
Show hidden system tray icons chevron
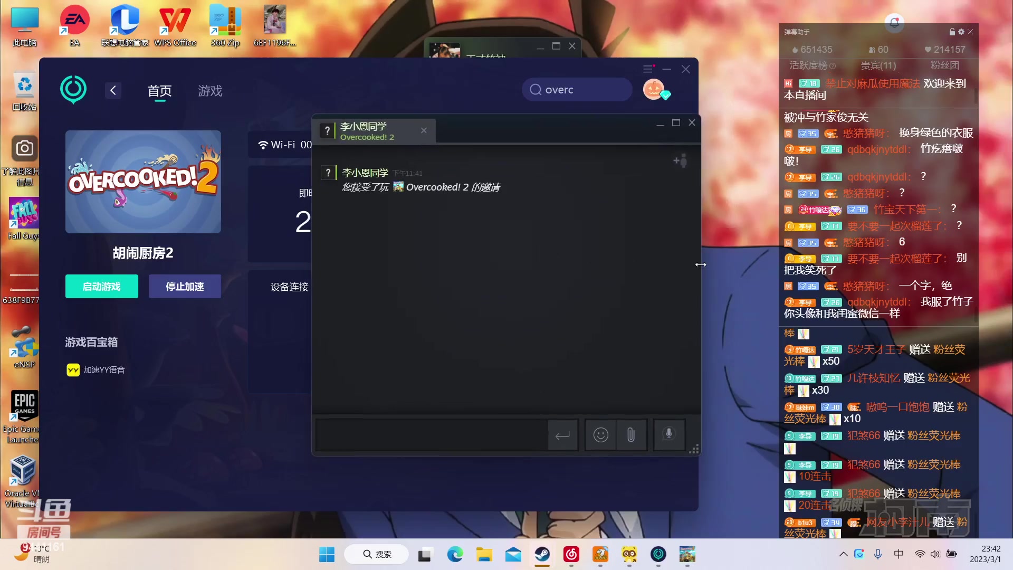tap(843, 554)
